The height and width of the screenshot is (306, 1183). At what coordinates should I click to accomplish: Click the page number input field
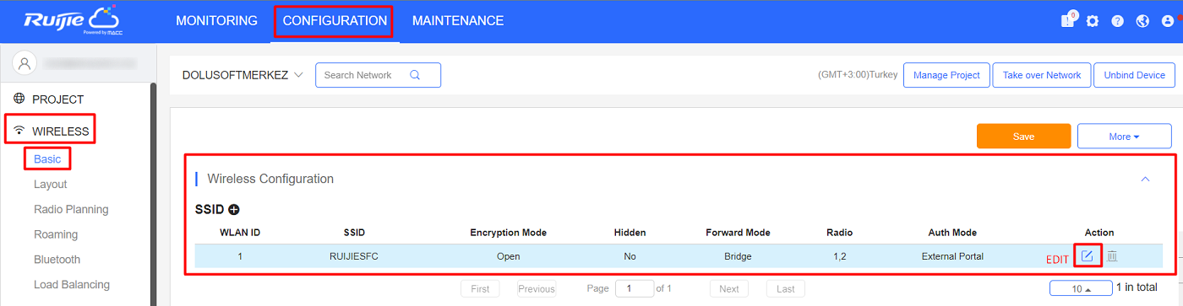[x=634, y=288]
